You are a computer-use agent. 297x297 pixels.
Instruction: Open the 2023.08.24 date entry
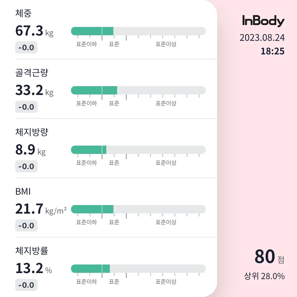pyautogui.click(x=262, y=38)
